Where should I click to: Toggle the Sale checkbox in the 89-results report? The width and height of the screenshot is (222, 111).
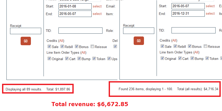point(49,46)
